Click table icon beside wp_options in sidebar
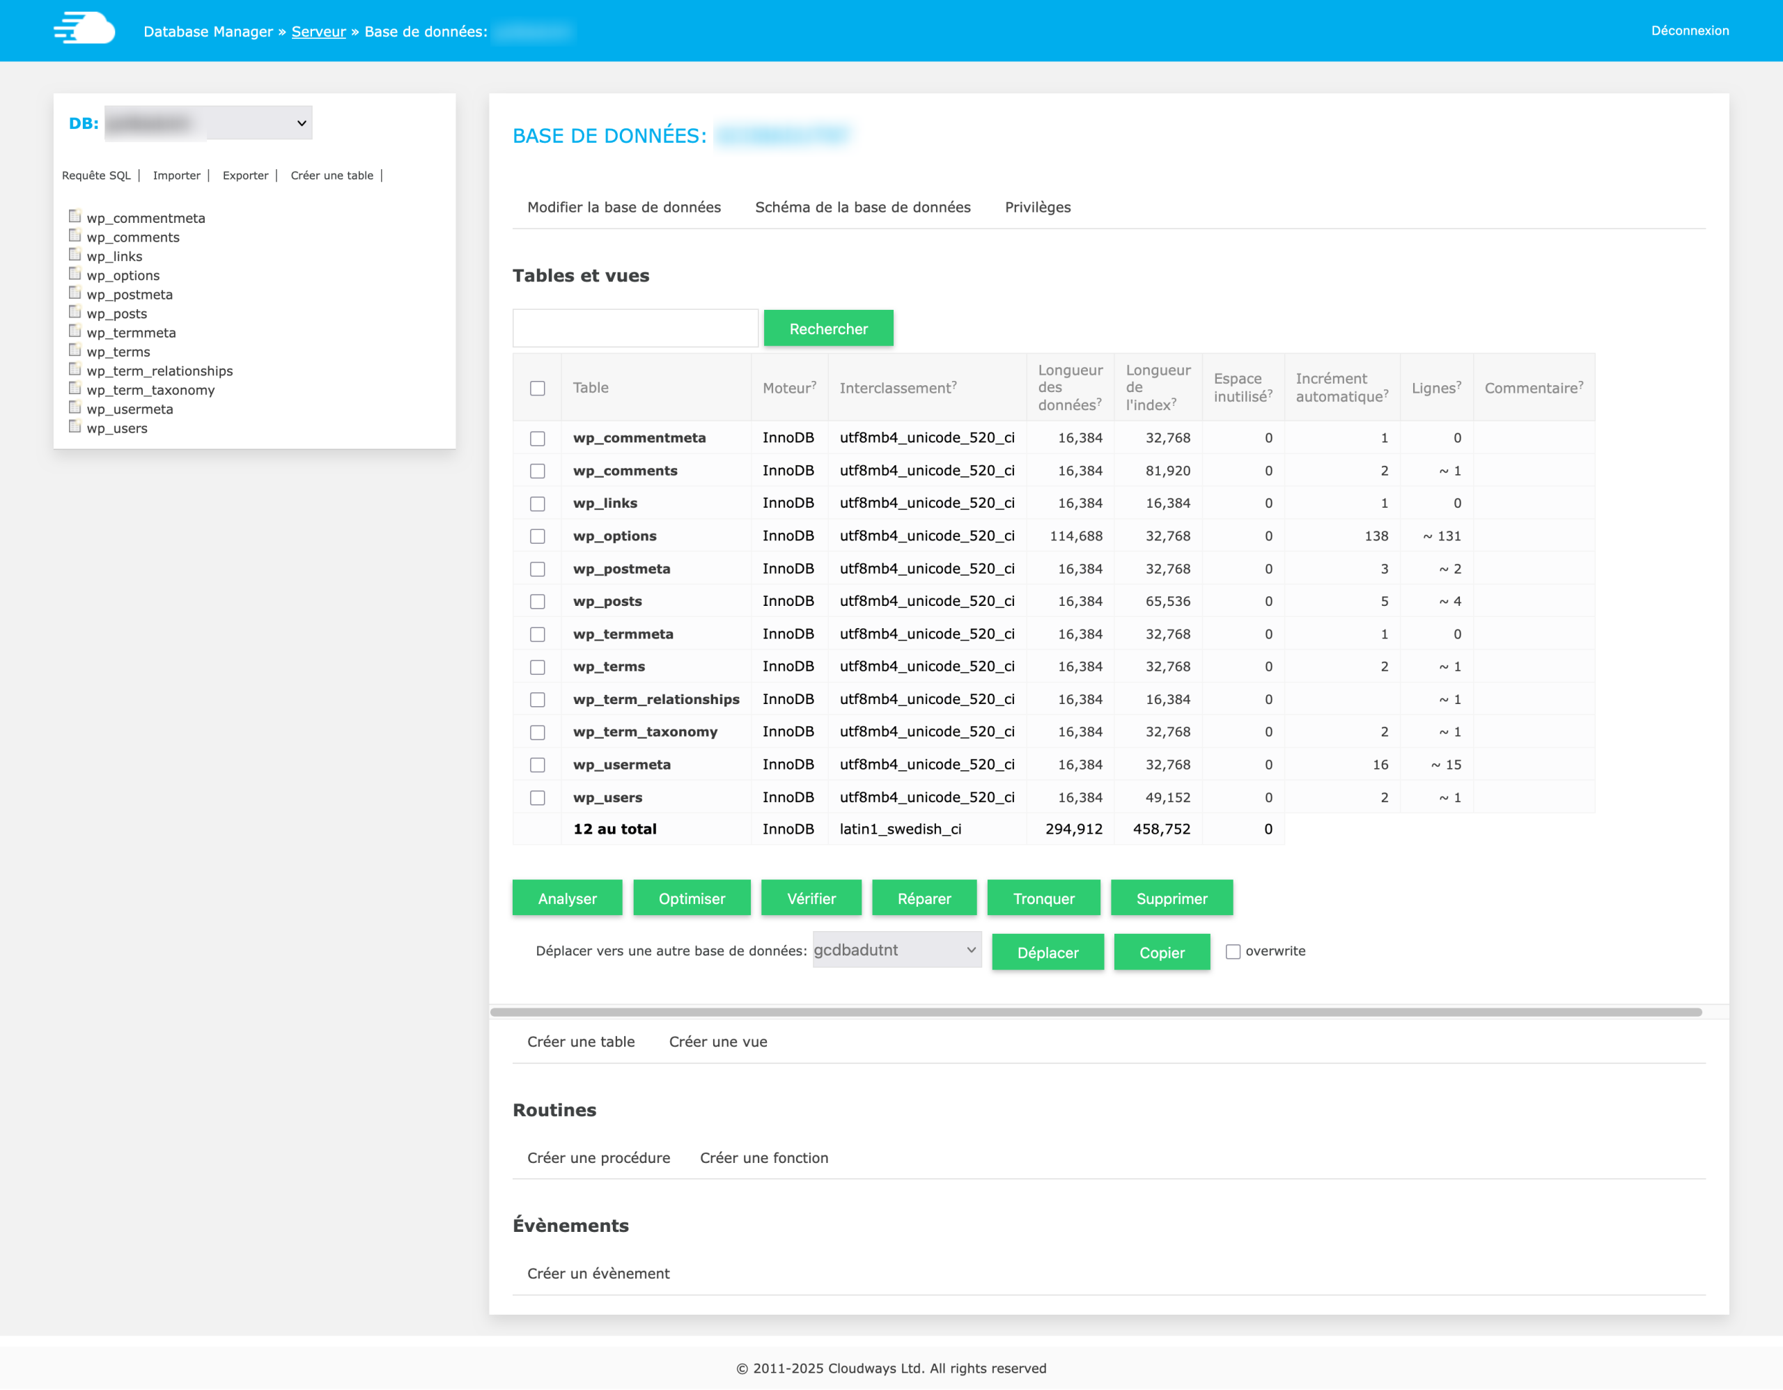 [75, 274]
